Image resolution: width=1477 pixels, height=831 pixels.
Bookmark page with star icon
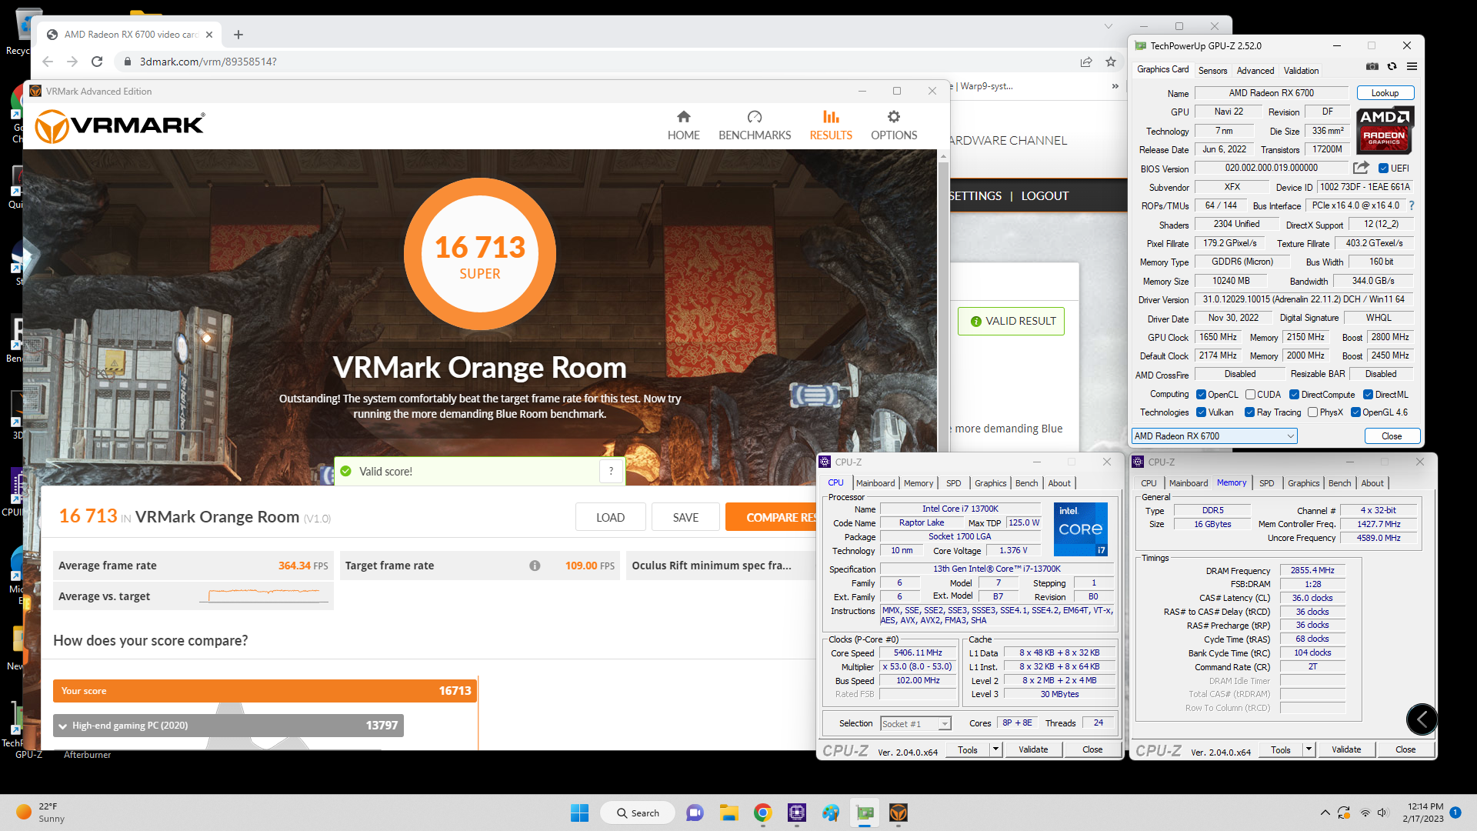[x=1110, y=62]
